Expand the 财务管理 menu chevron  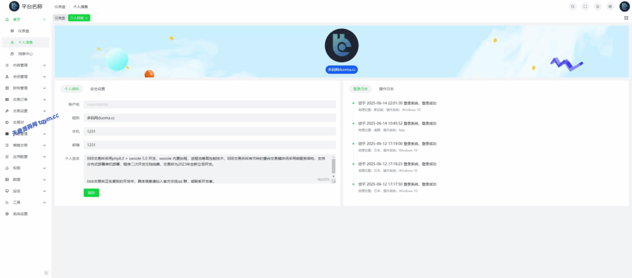tap(44, 88)
